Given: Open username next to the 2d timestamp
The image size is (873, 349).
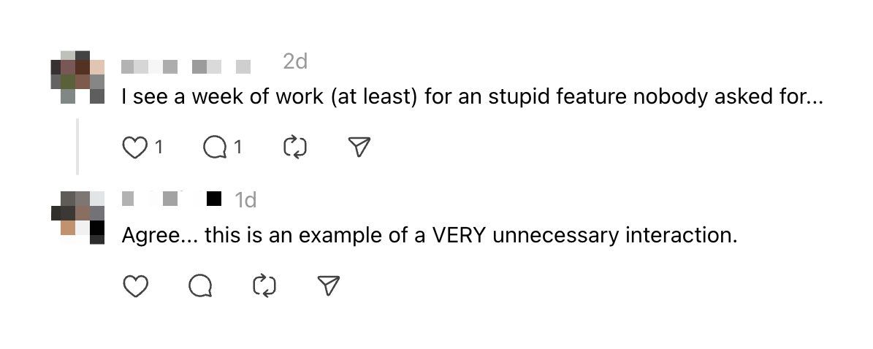Looking at the screenshot, I should click(x=186, y=66).
